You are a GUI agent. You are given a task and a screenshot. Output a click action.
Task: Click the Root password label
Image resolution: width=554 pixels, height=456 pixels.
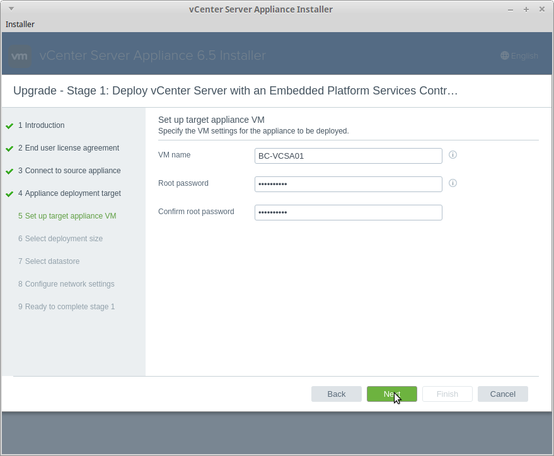click(x=183, y=183)
